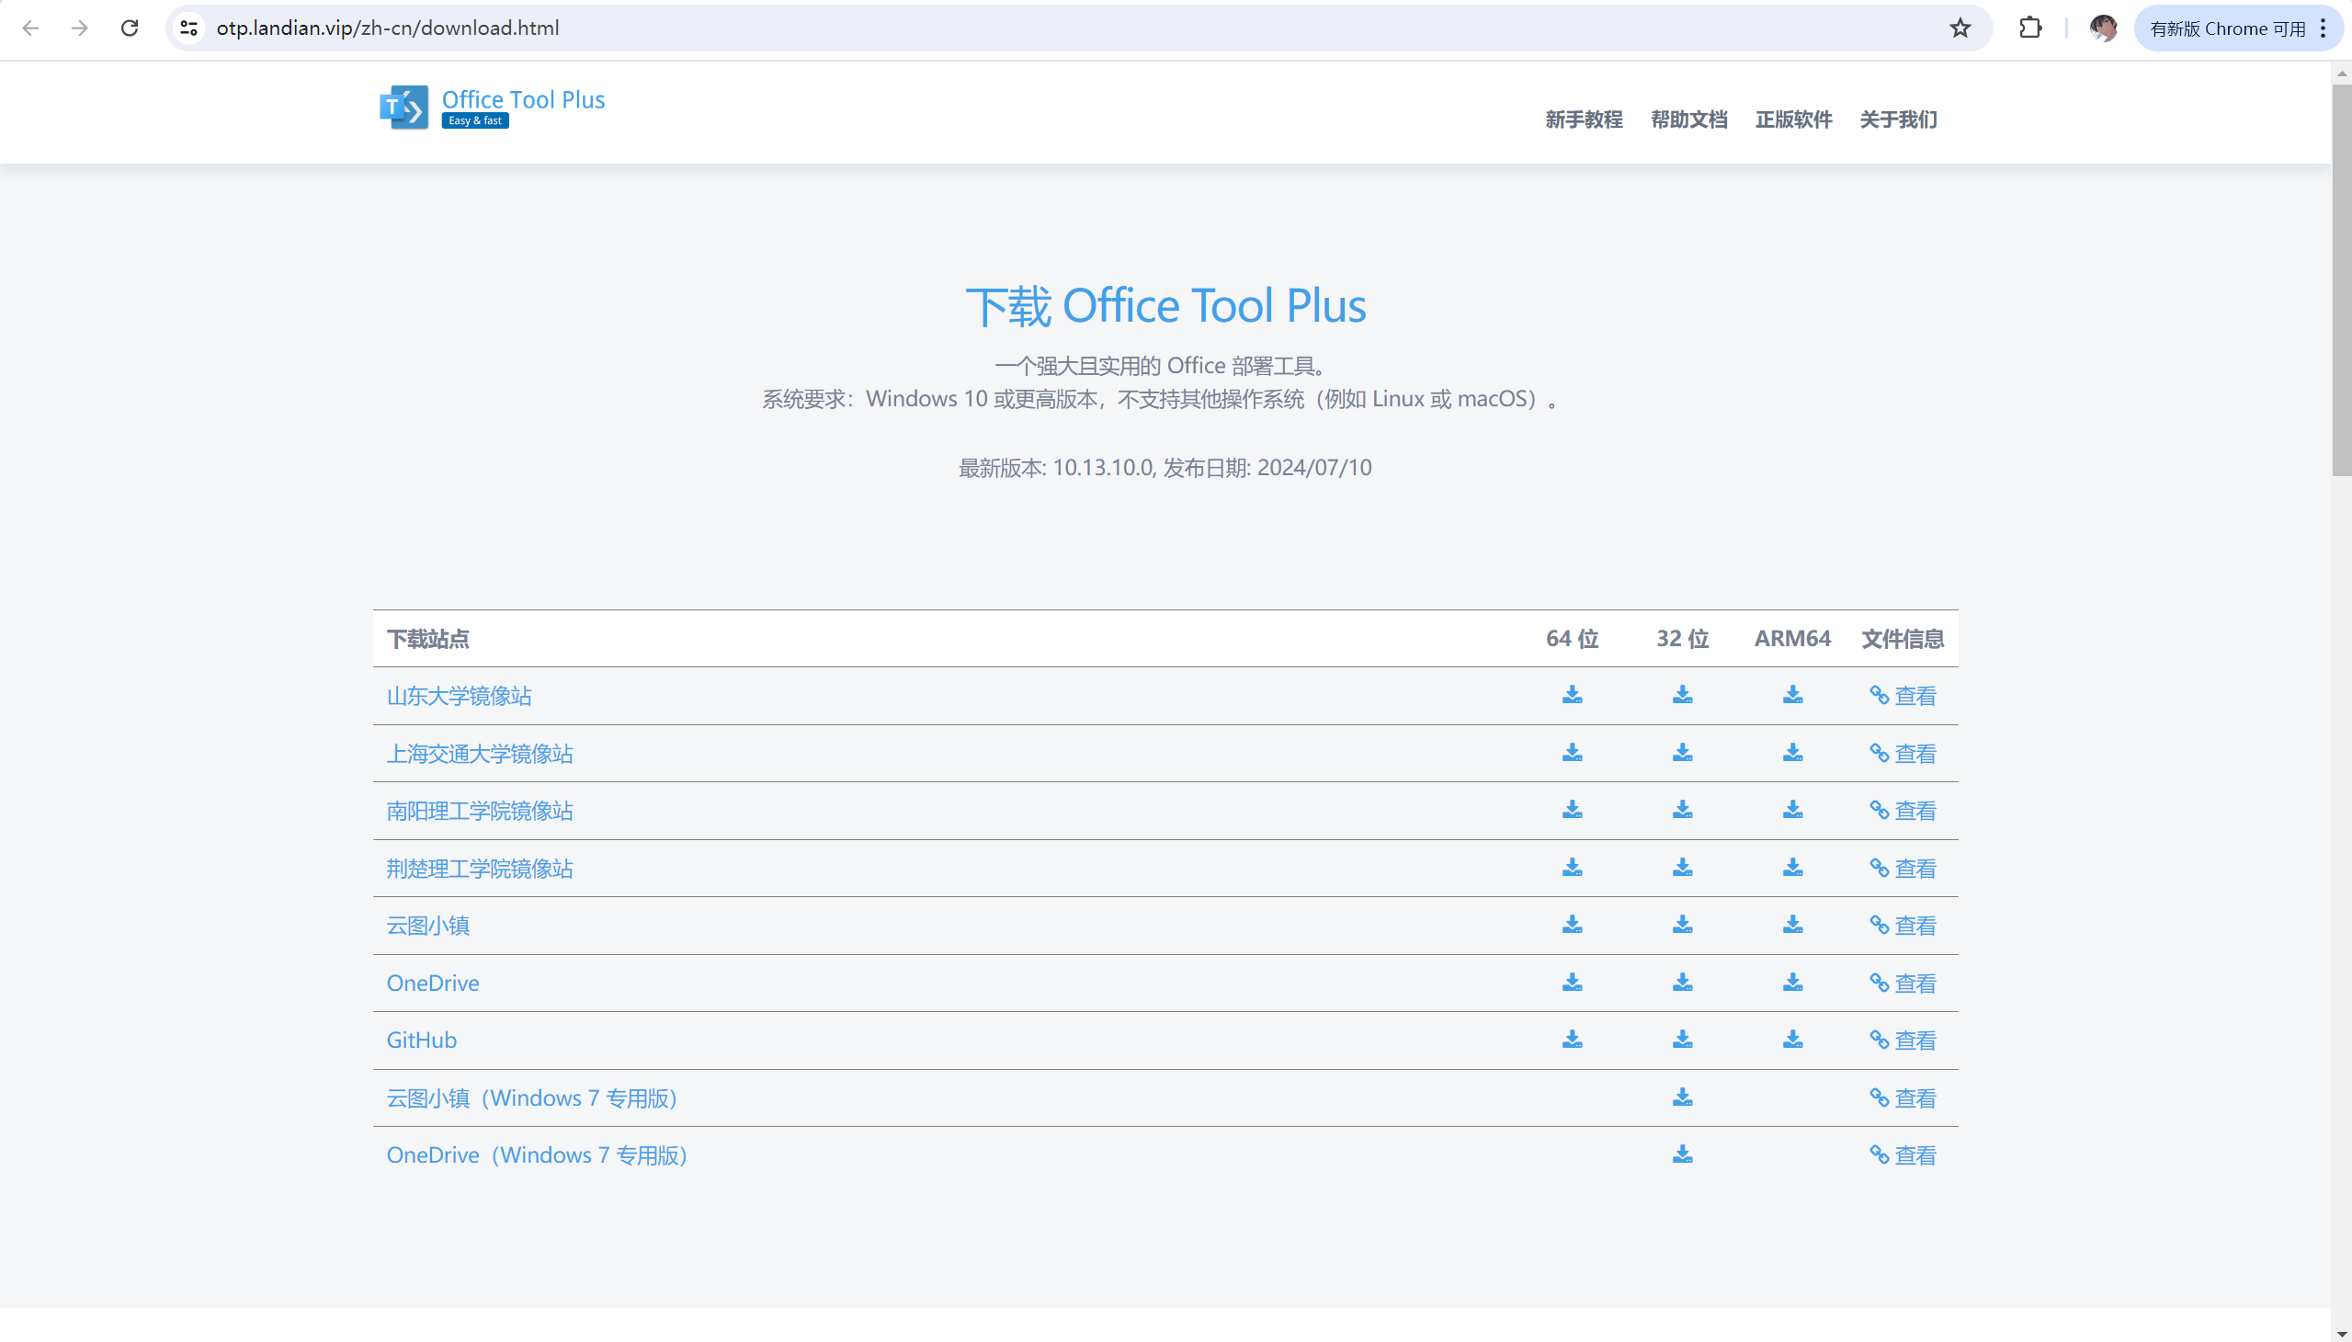The image size is (2352, 1342).
Task: Bookmark this page with star icon
Action: click(1960, 28)
